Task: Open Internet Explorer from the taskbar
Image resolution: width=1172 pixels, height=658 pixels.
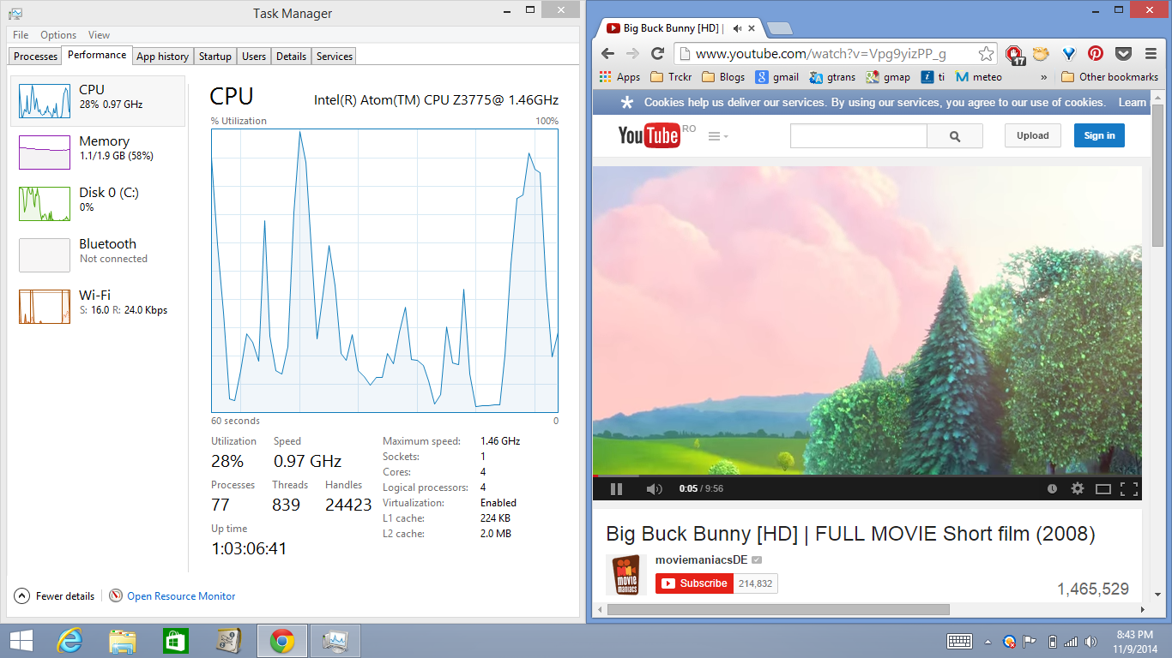Action: [x=69, y=641]
